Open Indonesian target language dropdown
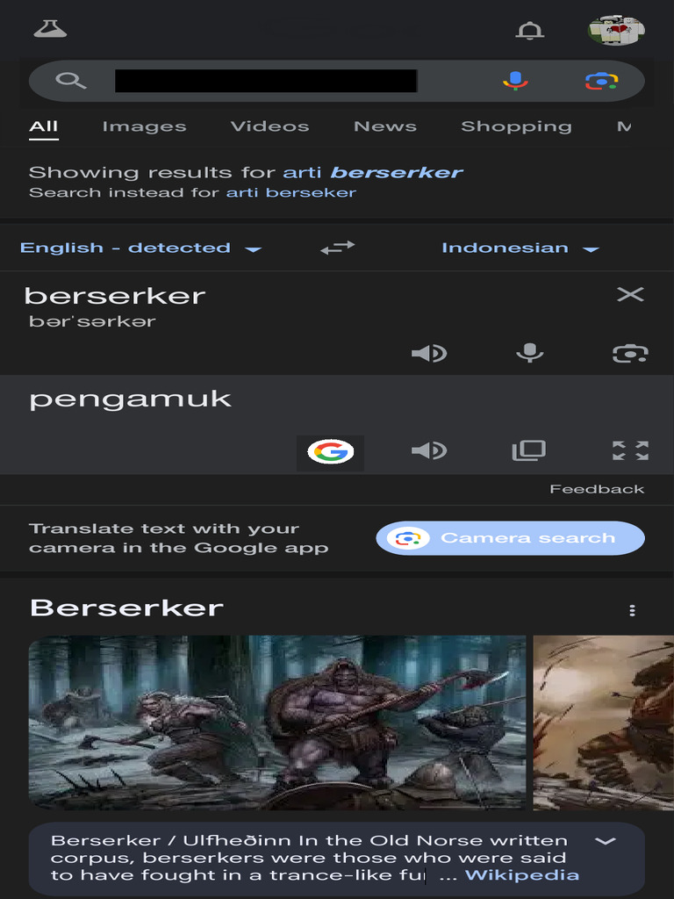This screenshot has width=674, height=899. [x=520, y=248]
